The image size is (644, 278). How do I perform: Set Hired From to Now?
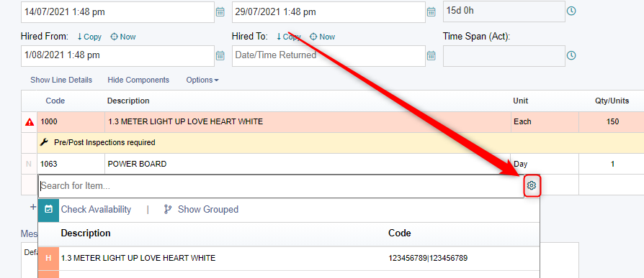tap(123, 37)
